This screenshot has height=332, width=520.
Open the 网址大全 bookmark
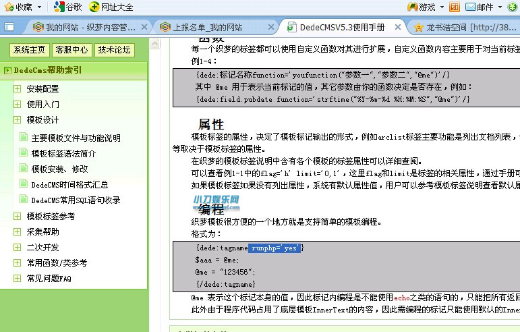point(111,7)
